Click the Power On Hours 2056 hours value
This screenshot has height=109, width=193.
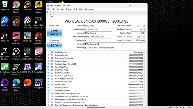[139, 40]
